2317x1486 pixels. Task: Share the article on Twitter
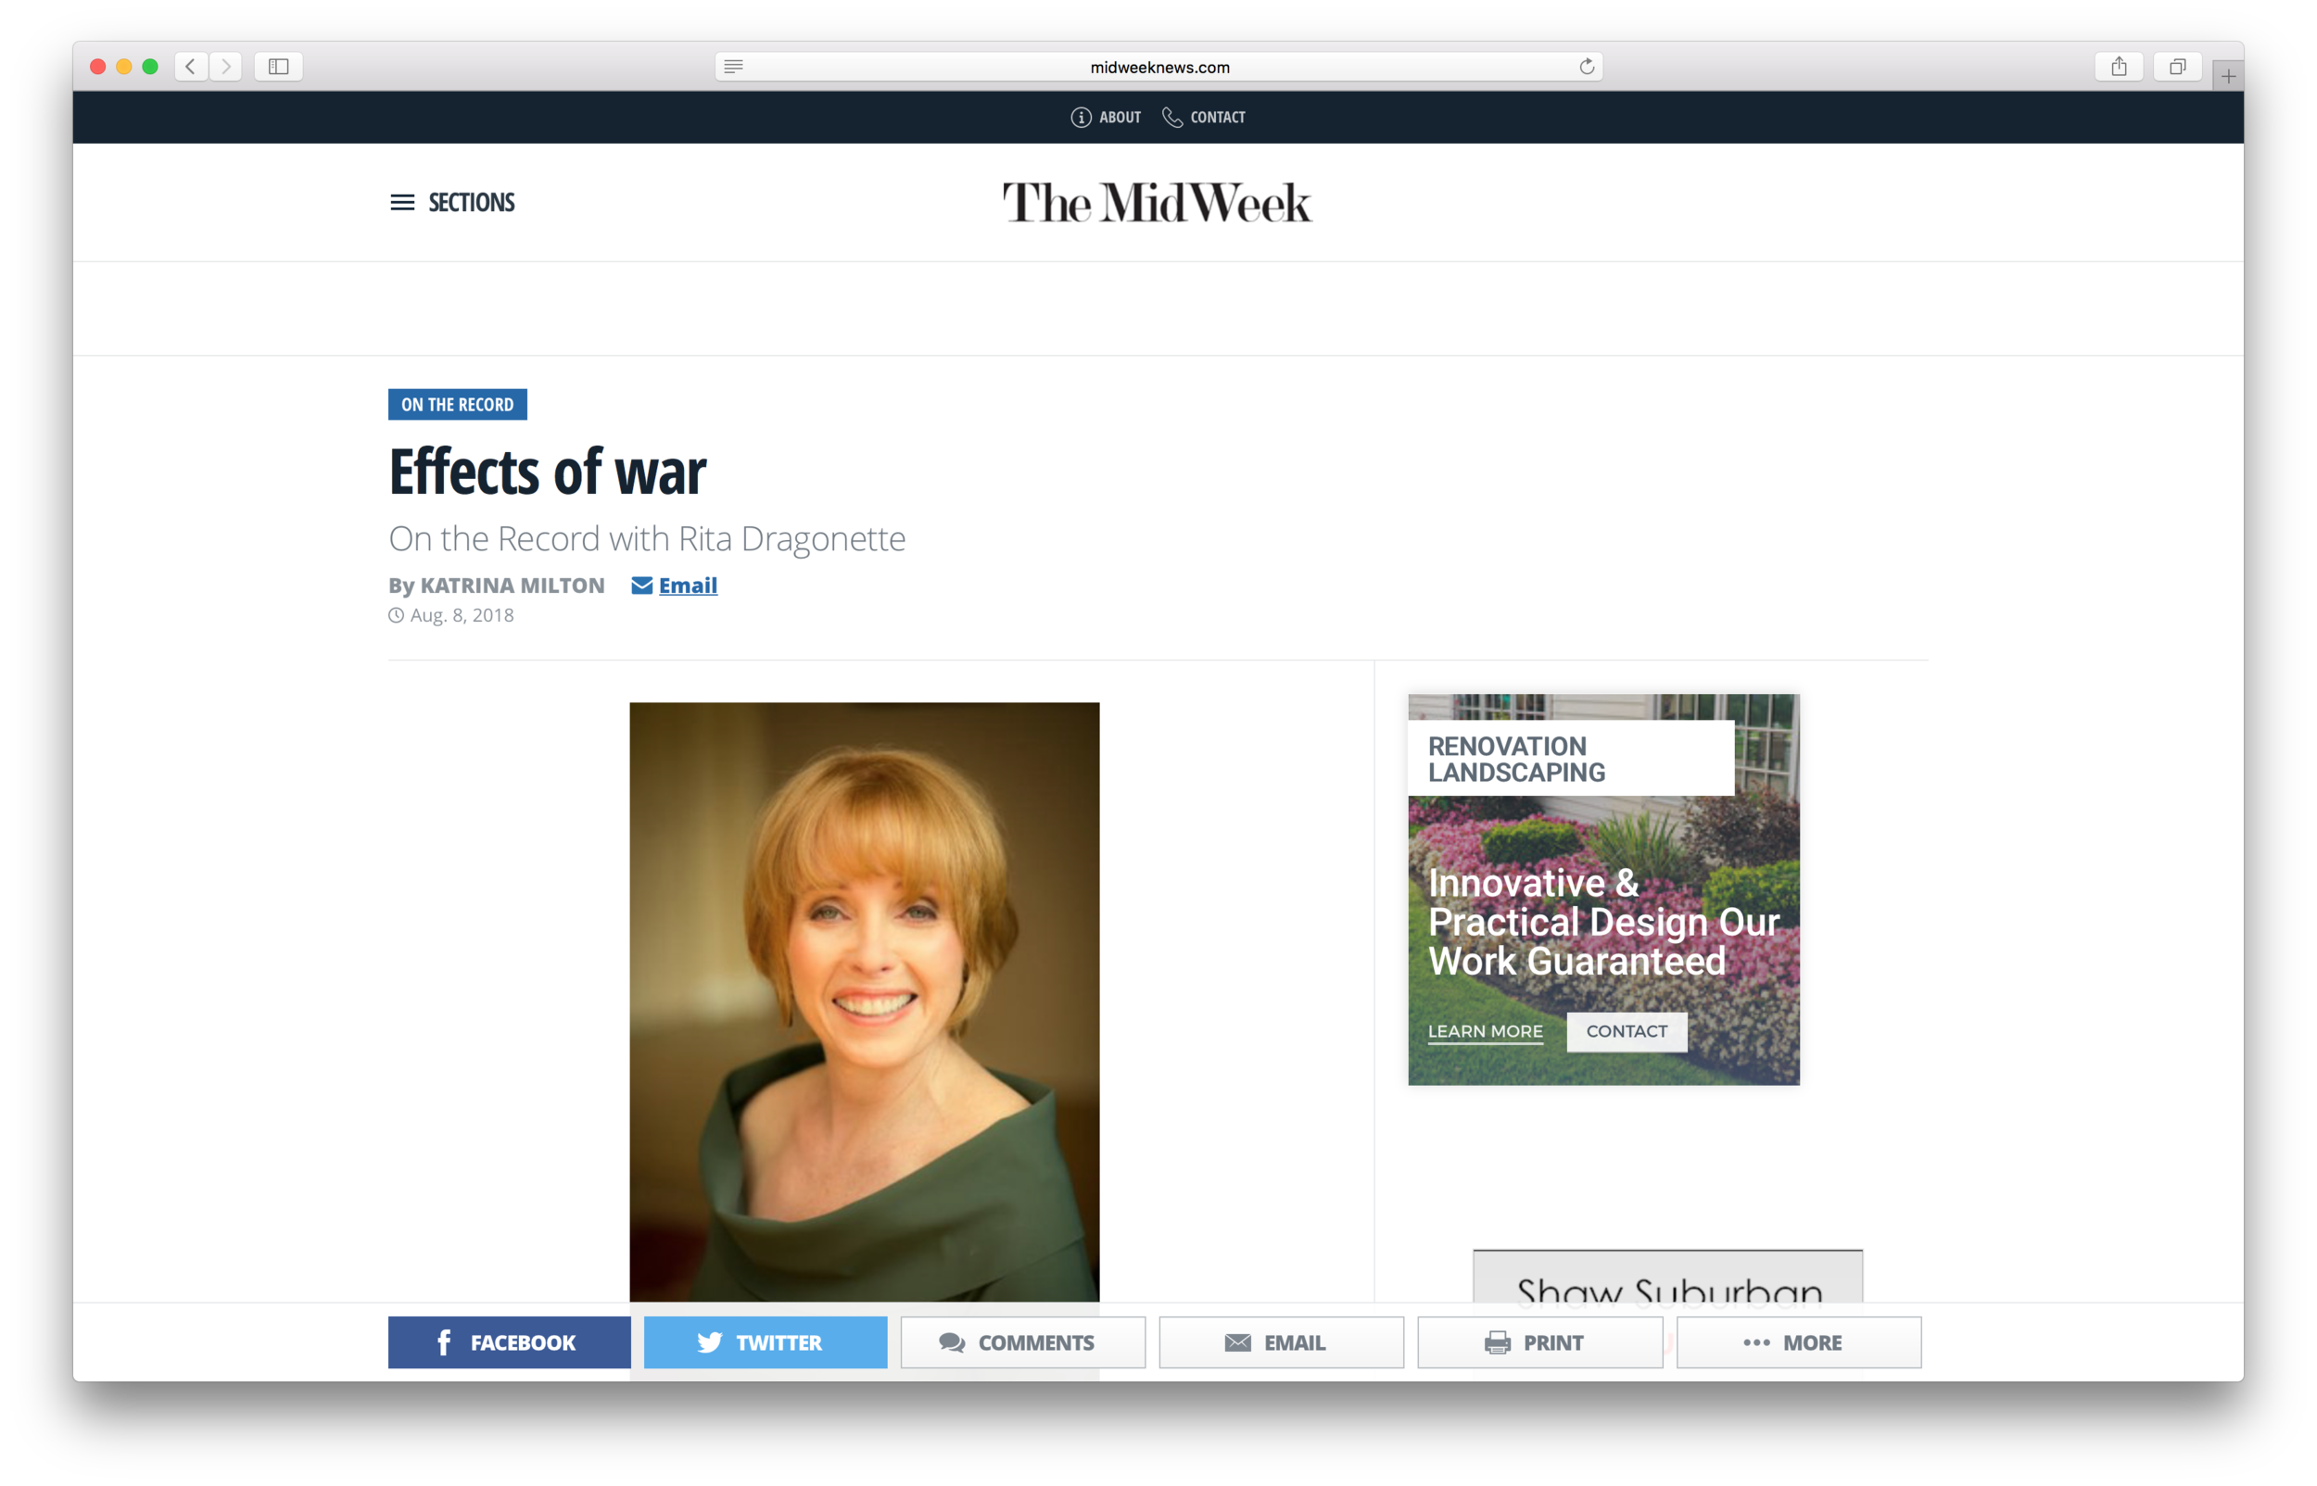pyautogui.click(x=766, y=1342)
